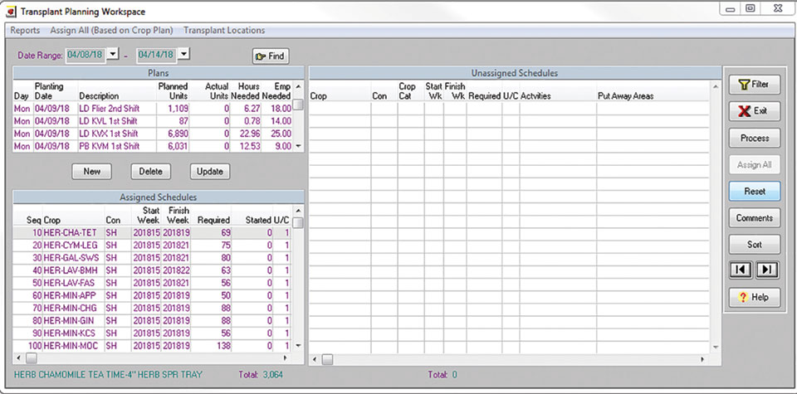The image size is (797, 394).
Task: Select schedule row HER-MIN-GIN
Action: [153, 321]
